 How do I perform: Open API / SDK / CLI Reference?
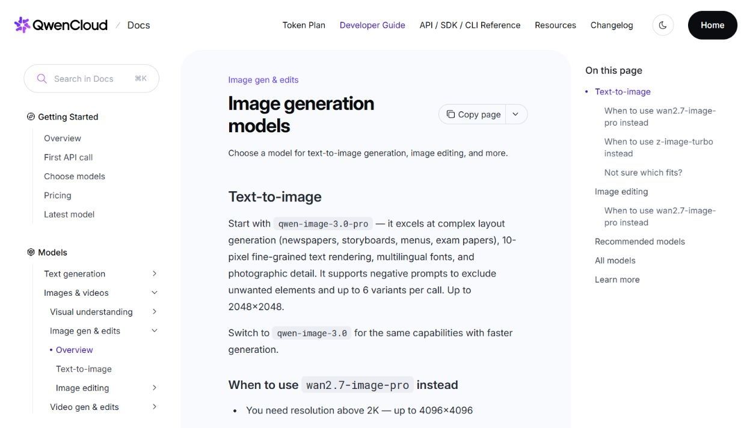pyautogui.click(x=470, y=25)
